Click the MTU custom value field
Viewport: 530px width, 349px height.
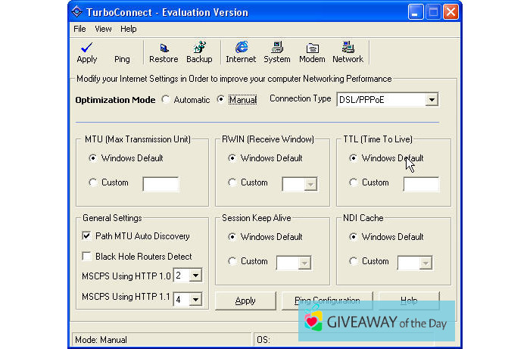tap(161, 184)
